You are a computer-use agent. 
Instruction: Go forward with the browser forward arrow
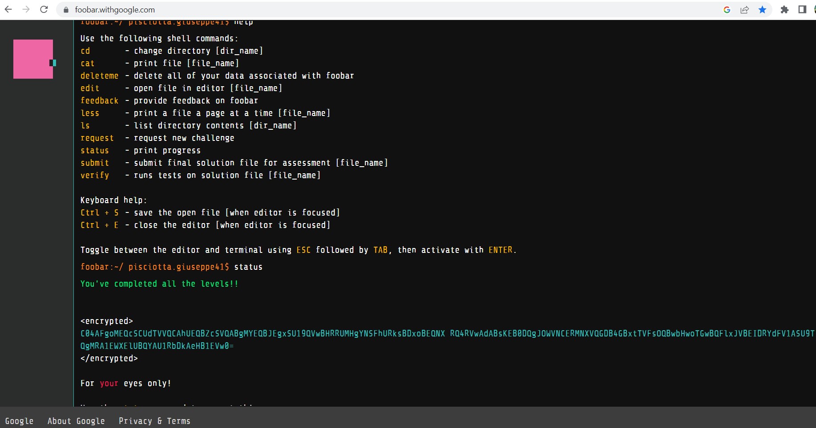(26, 9)
